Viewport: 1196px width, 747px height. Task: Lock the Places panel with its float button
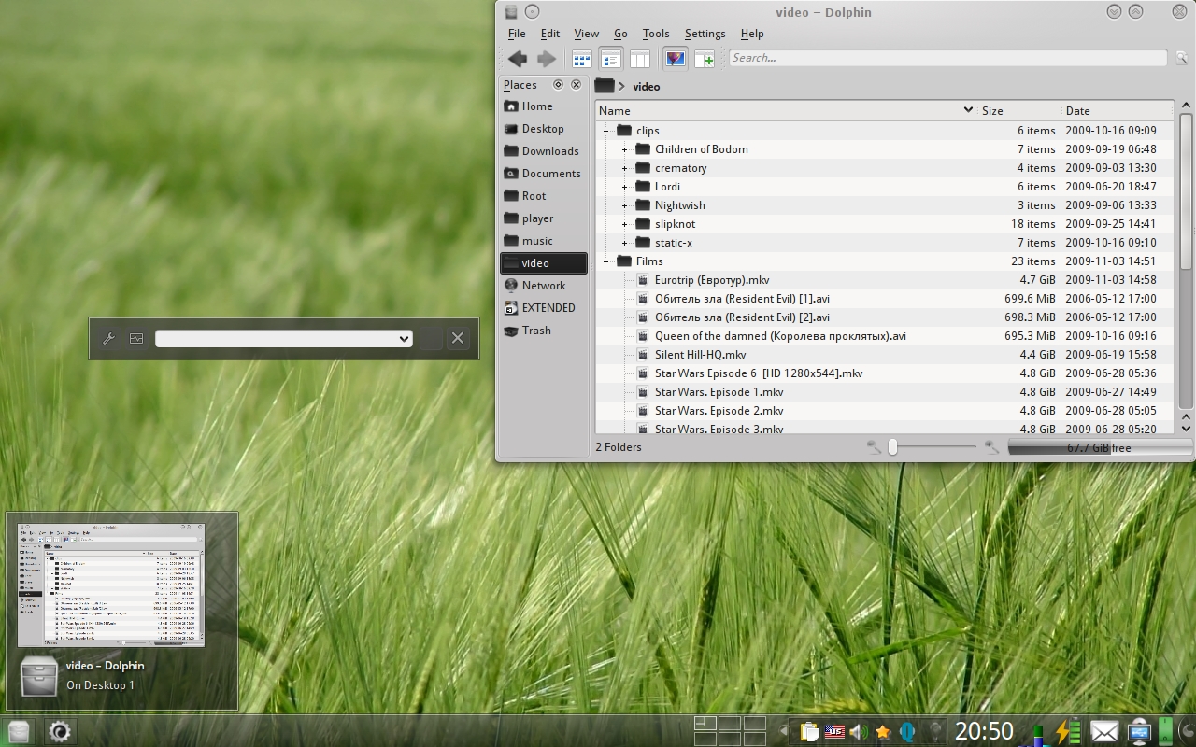point(558,84)
